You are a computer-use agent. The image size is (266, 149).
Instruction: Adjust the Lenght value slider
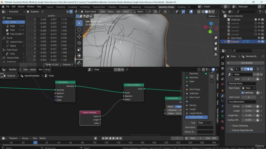[x=249, y=111]
